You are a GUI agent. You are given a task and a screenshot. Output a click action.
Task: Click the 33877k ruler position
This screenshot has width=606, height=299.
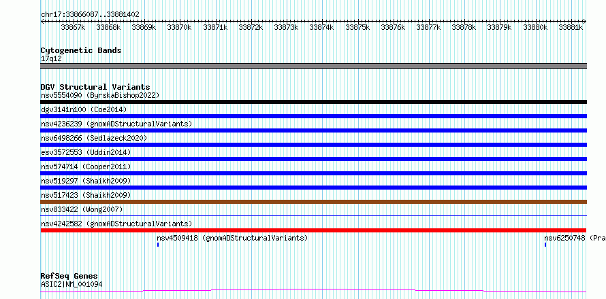click(428, 27)
